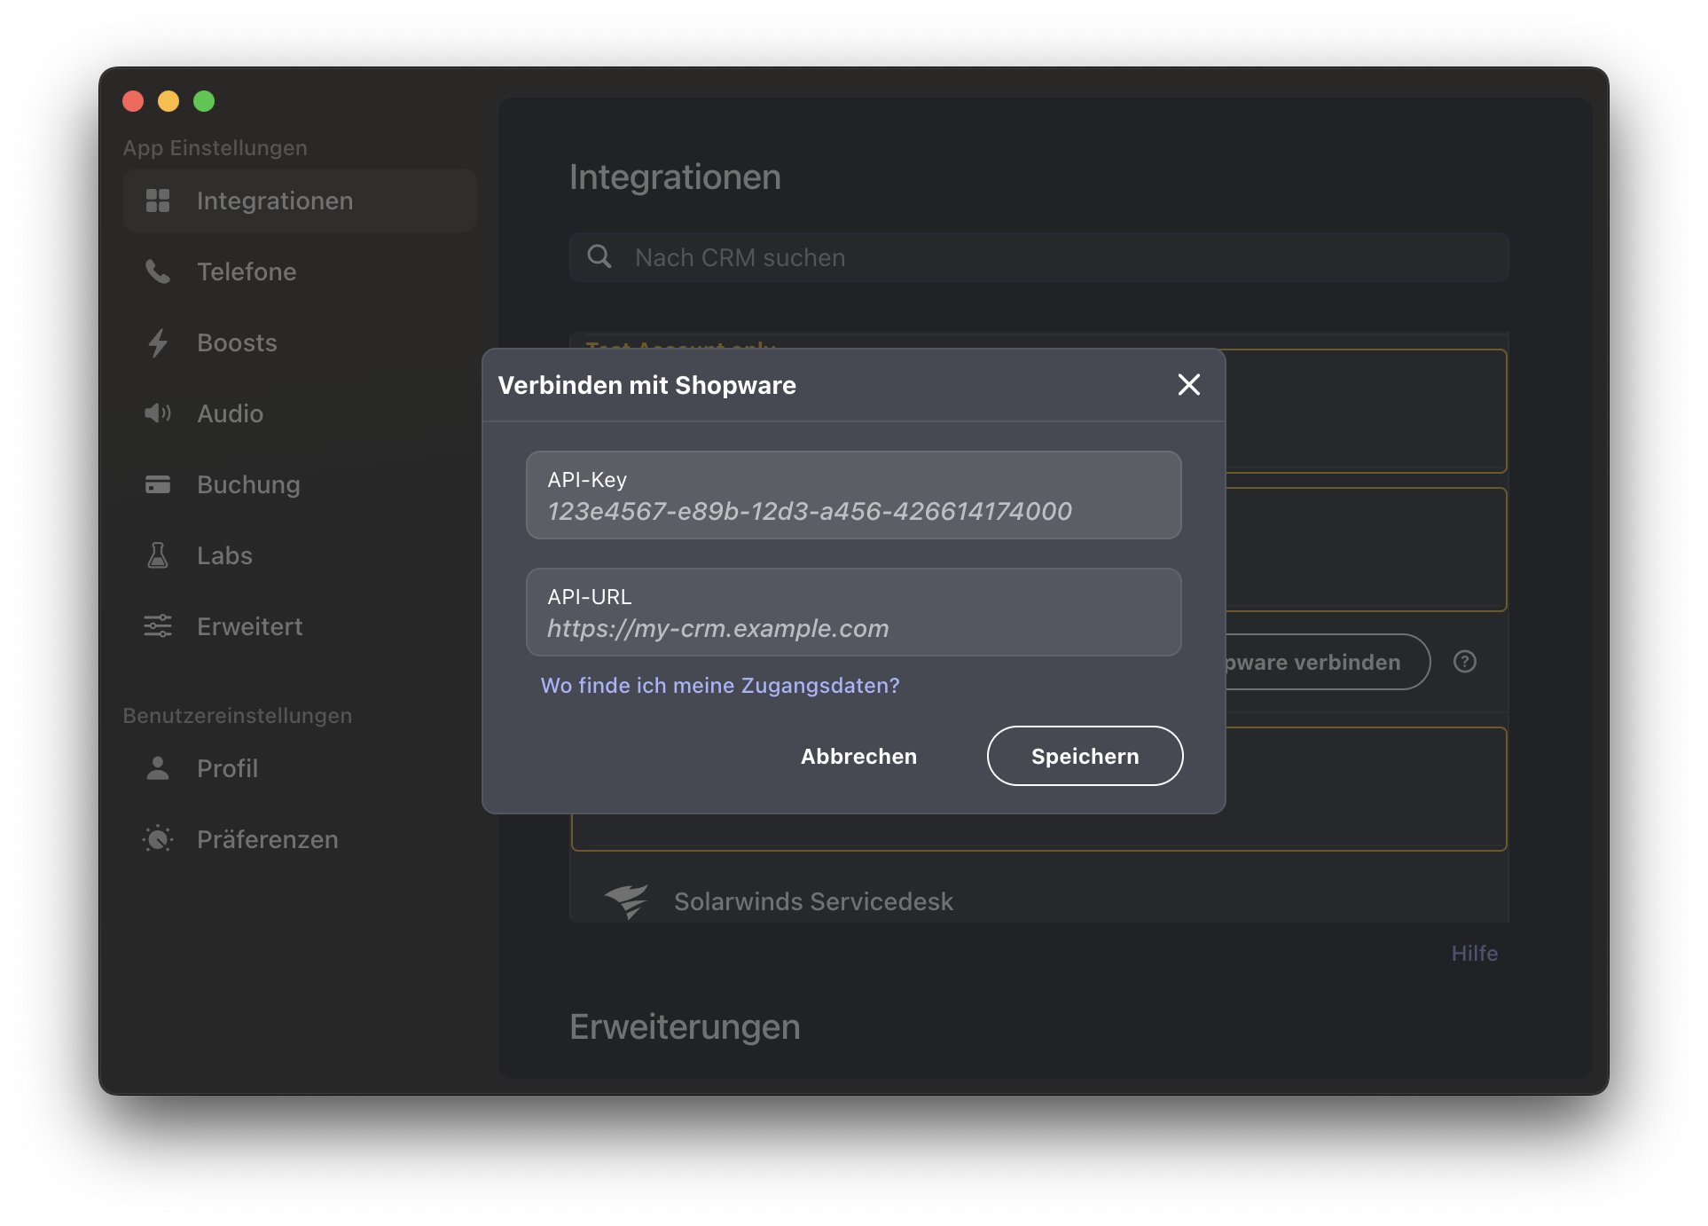Click the Boosts lightning icon
The height and width of the screenshot is (1226, 1708).
[158, 343]
